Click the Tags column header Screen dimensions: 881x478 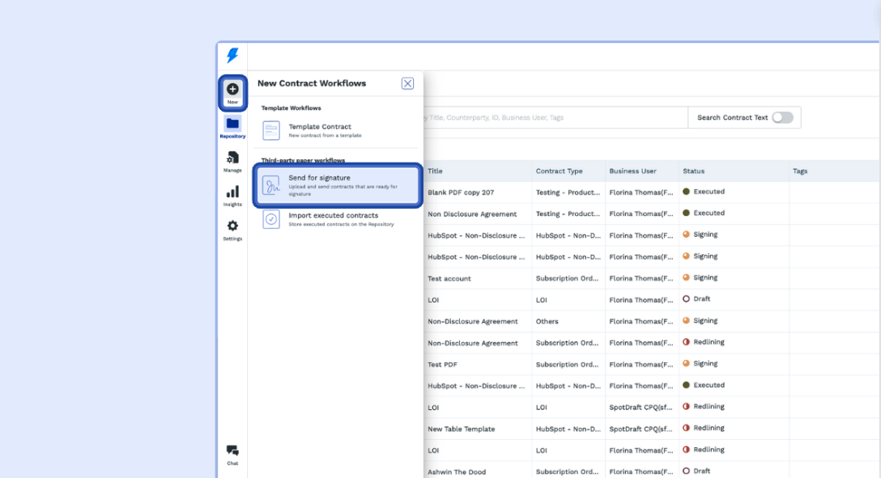(x=800, y=171)
